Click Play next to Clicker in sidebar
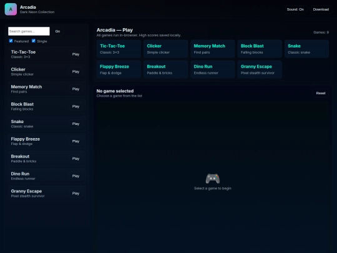 pyautogui.click(x=76, y=72)
